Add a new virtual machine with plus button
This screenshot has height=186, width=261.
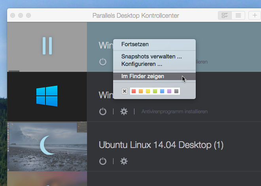255,15
